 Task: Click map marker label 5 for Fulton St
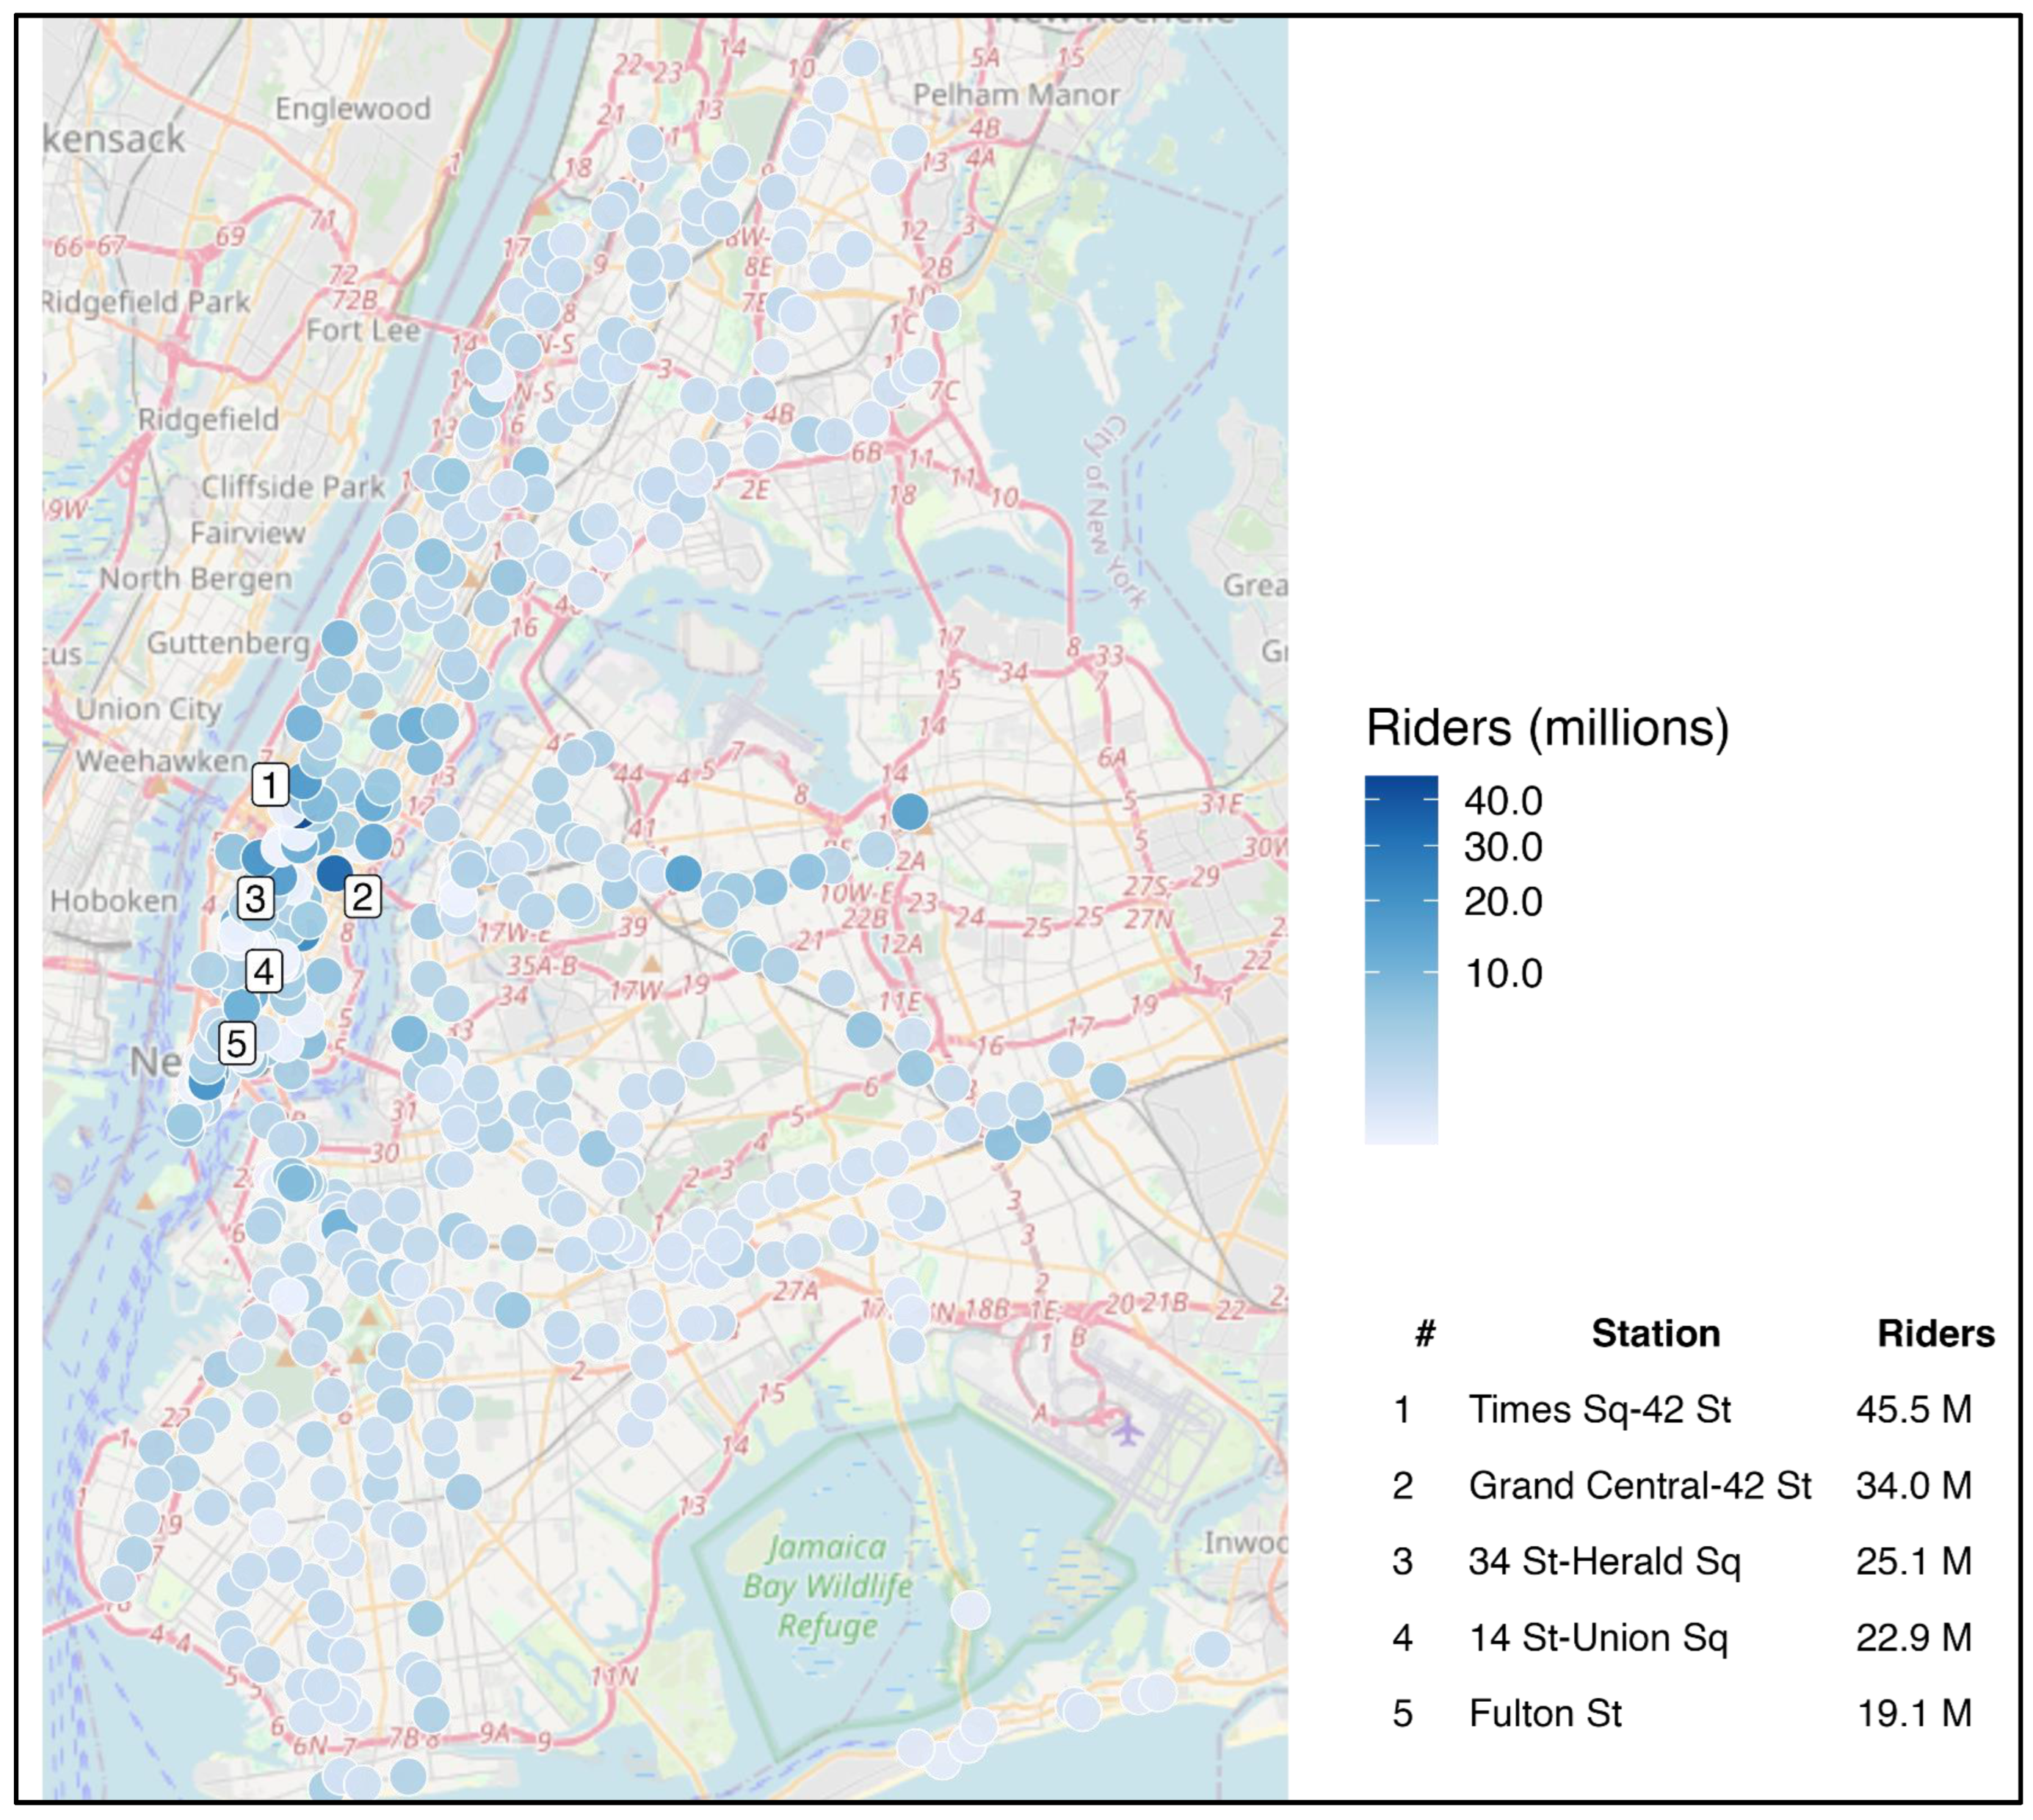[x=236, y=1043]
